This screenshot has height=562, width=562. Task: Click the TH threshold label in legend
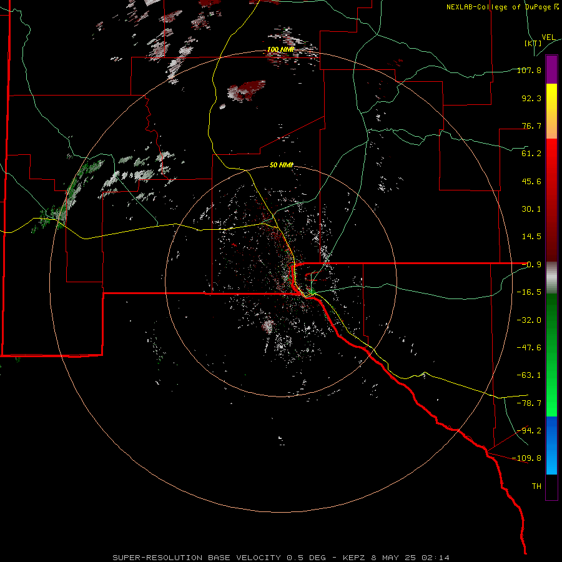[x=536, y=486]
